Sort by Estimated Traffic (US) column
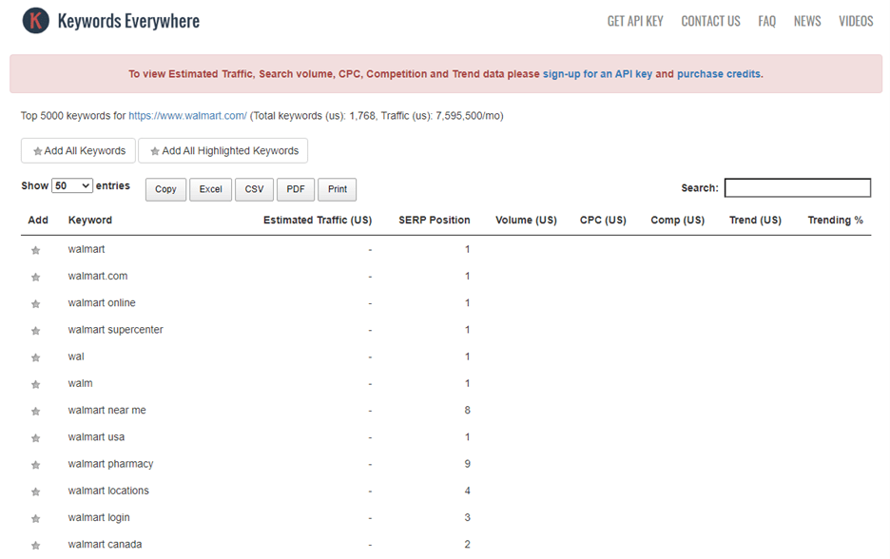 [x=318, y=221]
